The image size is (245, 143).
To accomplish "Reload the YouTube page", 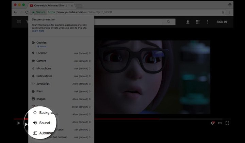I will click(27, 12).
